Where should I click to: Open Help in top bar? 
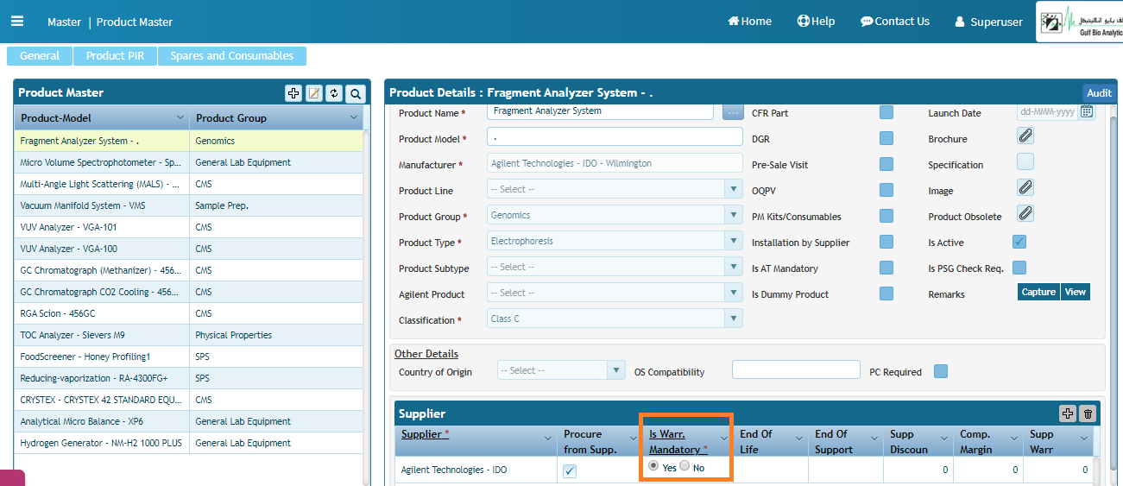point(816,22)
